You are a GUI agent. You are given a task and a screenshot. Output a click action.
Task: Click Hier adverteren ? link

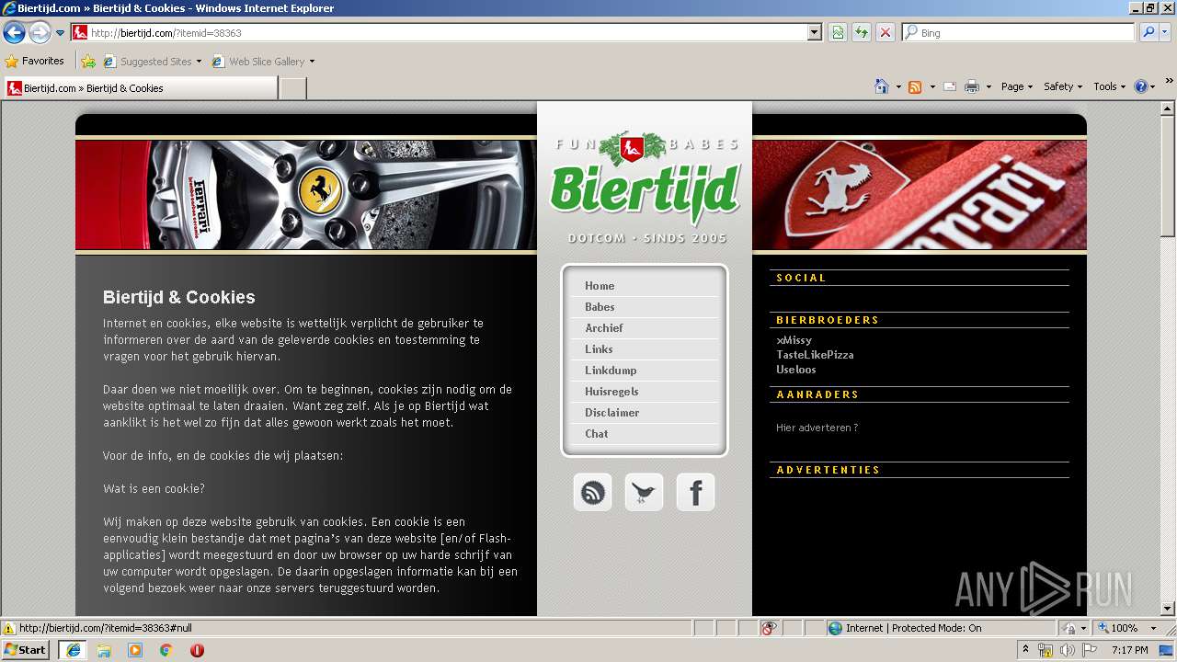(x=817, y=428)
